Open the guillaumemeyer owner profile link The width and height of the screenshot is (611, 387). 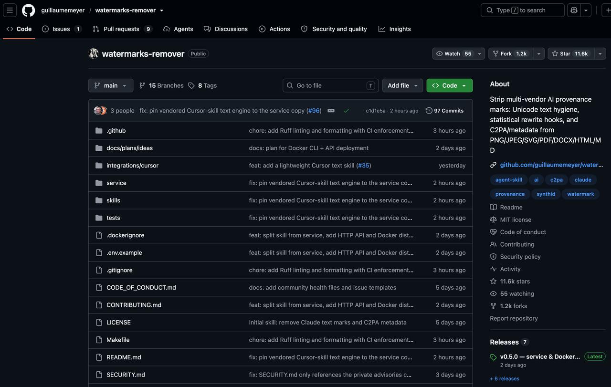click(63, 10)
